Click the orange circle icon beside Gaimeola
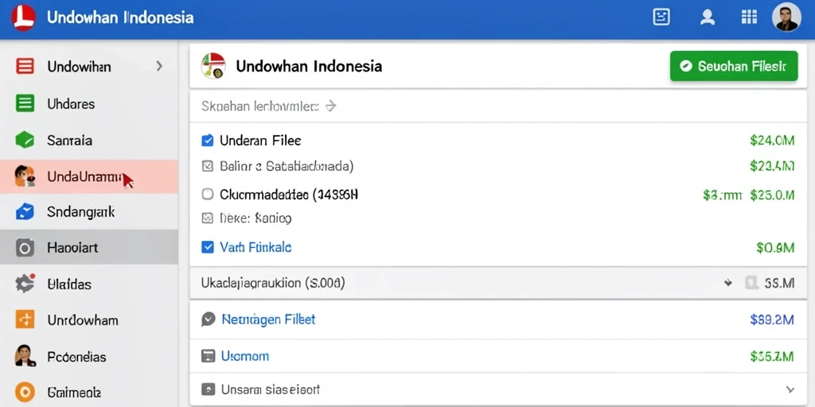Viewport: 815px width, 407px height. click(25, 392)
